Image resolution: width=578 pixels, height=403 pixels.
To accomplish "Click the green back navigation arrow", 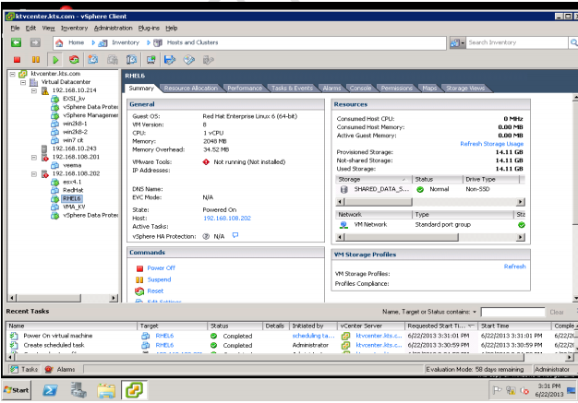I will 16,42.
